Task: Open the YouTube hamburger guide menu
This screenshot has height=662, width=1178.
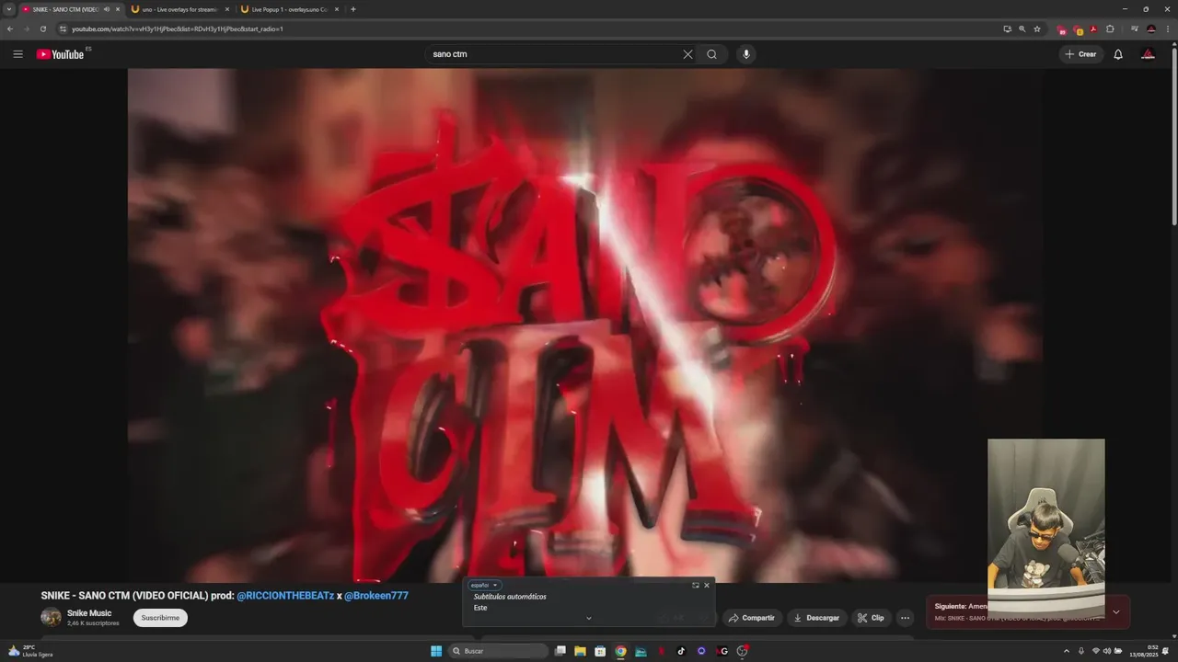Action: pos(17,54)
